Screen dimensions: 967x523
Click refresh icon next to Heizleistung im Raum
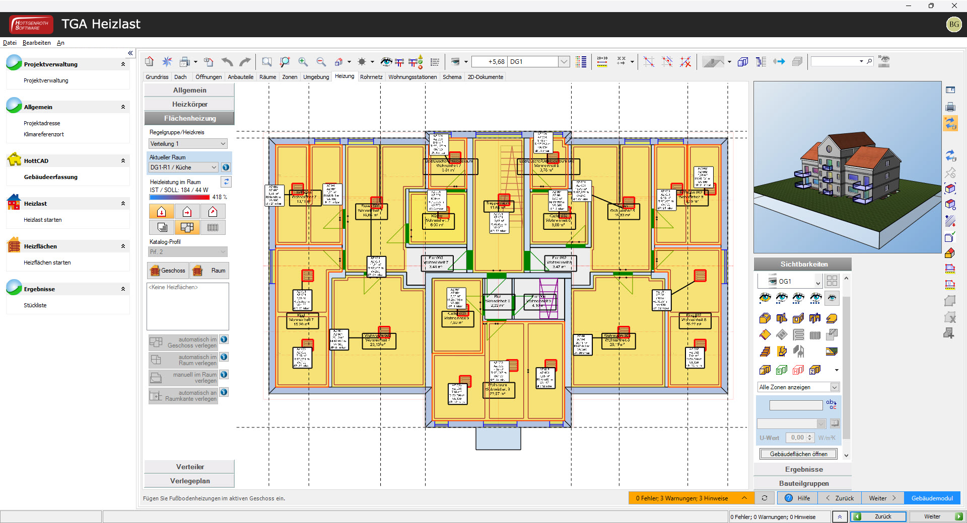click(226, 182)
